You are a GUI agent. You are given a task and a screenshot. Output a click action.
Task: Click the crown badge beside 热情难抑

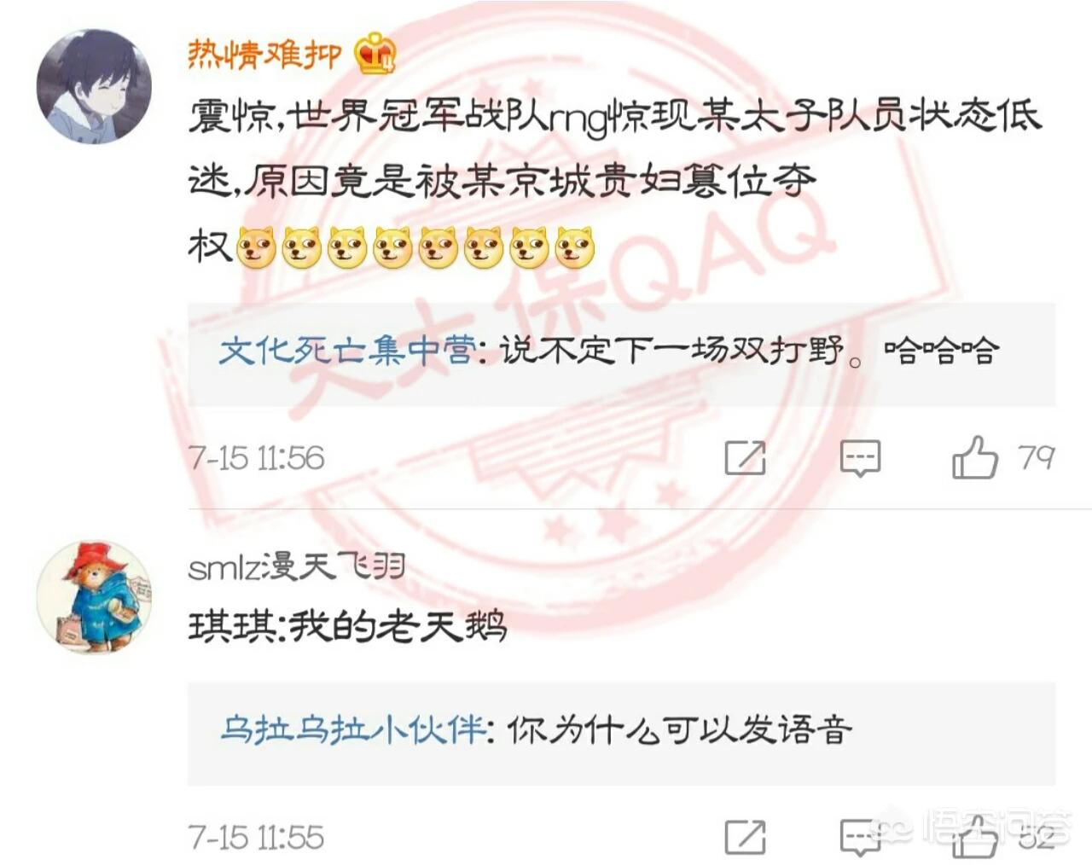(375, 54)
